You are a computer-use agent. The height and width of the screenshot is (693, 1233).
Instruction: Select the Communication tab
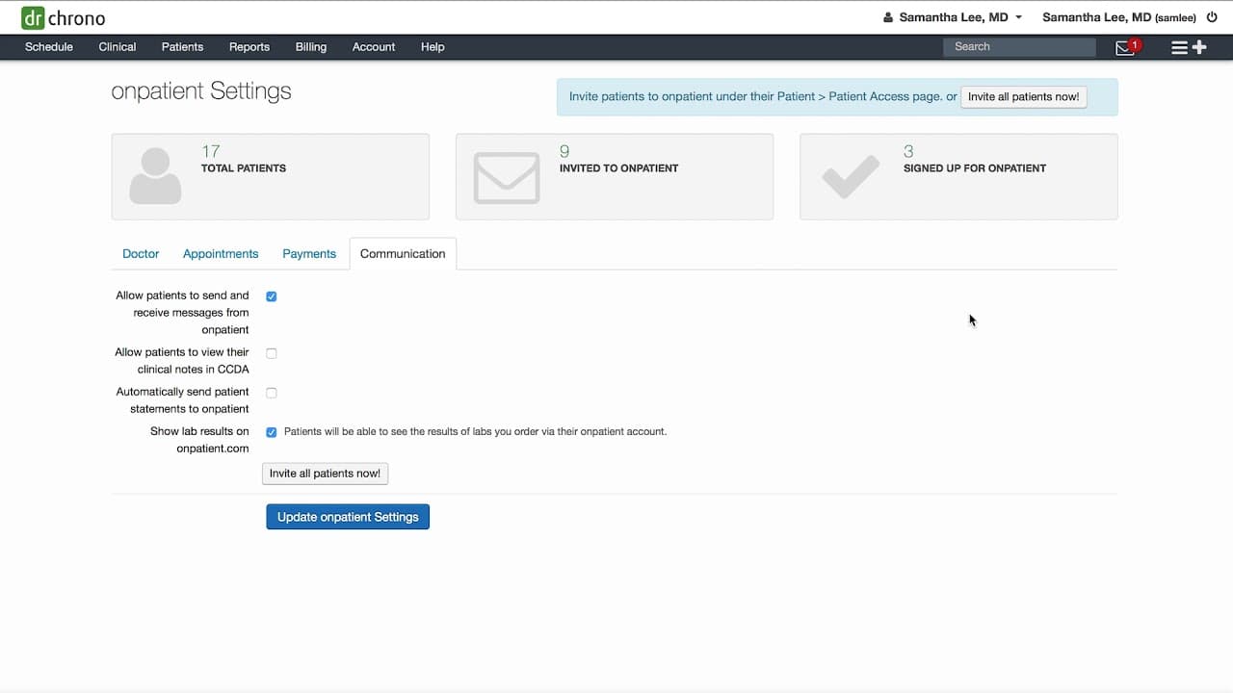pos(403,254)
